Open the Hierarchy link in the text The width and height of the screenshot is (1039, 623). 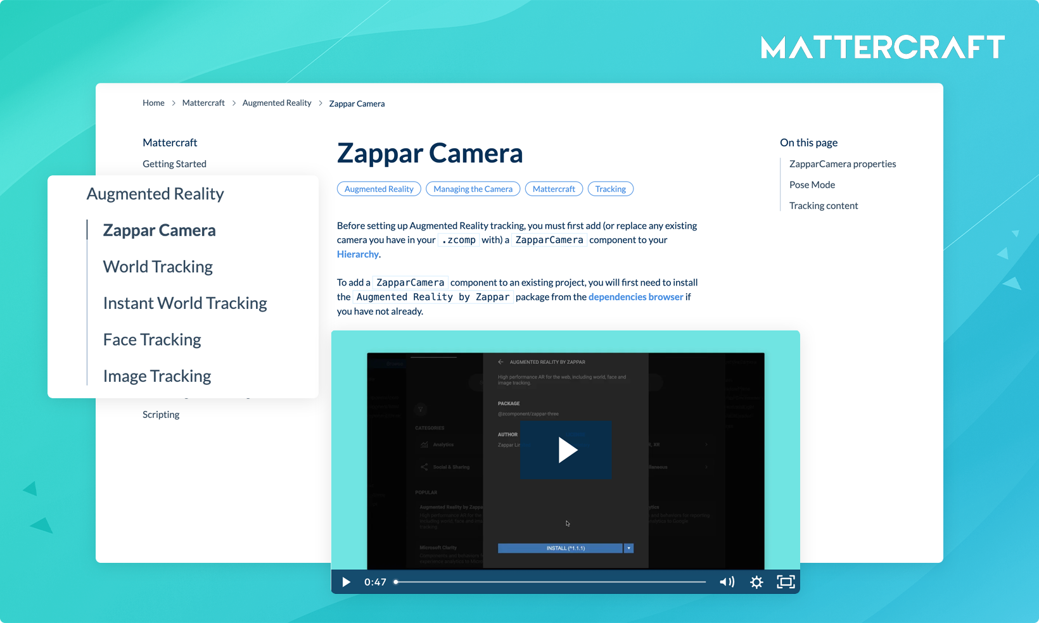point(358,254)
